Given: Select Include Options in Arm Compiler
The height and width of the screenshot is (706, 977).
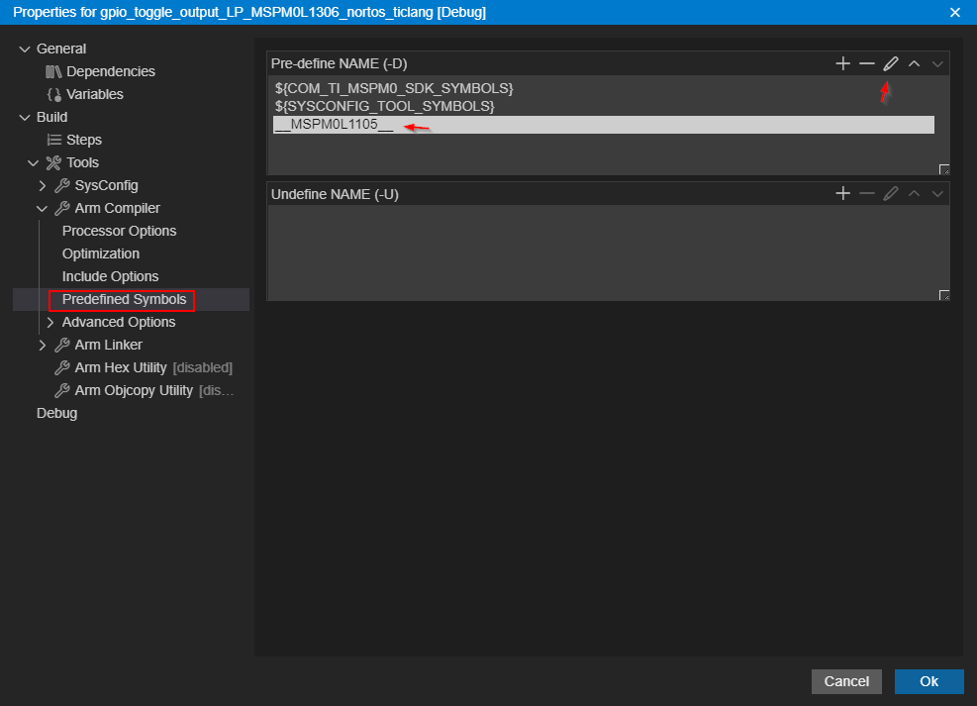Looking at the screenshot, I should click(110, 276).
